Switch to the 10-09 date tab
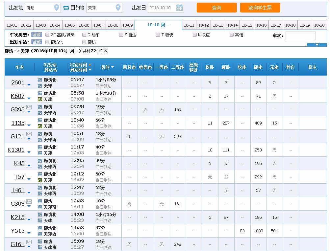This screenshot has width=330, height=251. (128, 25)
